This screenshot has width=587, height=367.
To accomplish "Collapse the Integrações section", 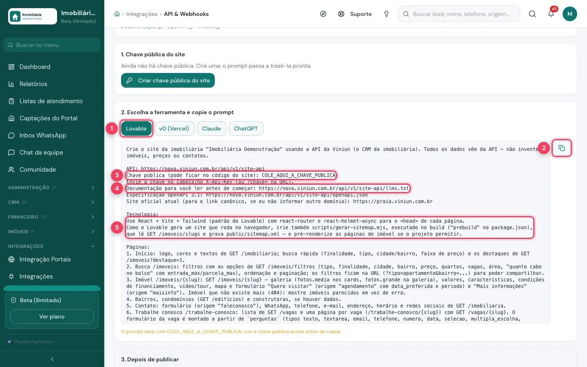I will [x=52, y=246].
